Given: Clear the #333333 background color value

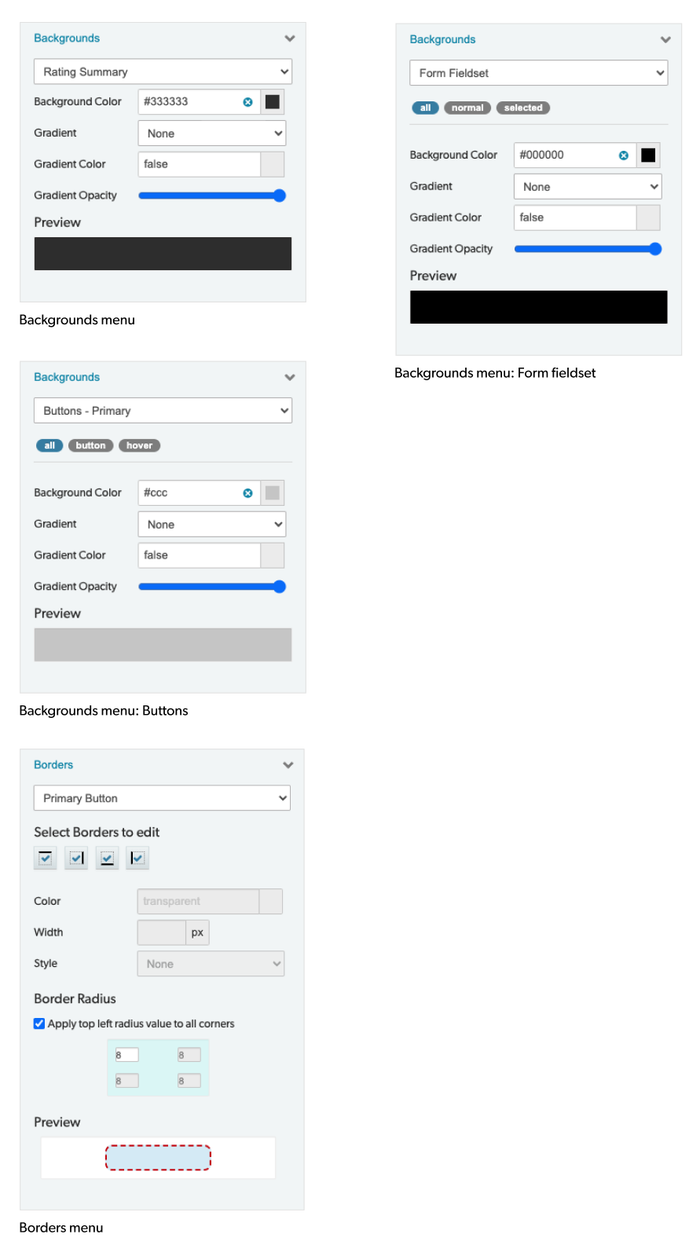Looking at the screenshot, I should point(247,102).
